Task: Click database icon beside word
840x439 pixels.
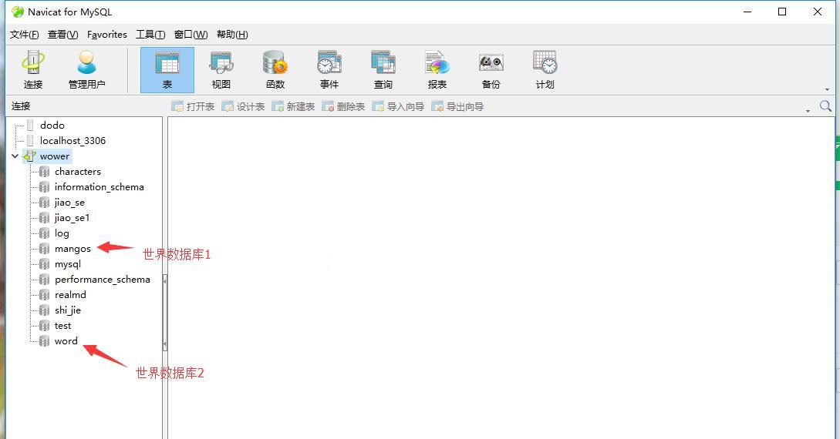Action: 45,342
